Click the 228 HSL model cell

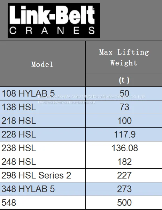pyautogui.click(x=43, y=134)
